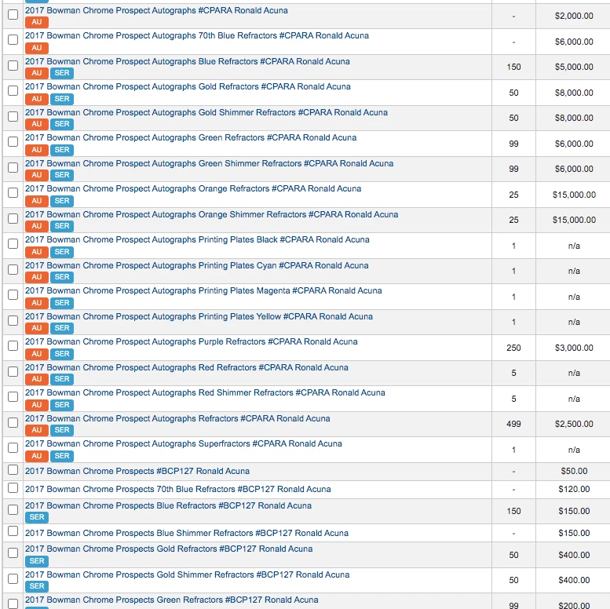610x609 pixels.
Task: Open Prospects Blue Shimmer Refractors #BCP127 link
Action: 187,533
